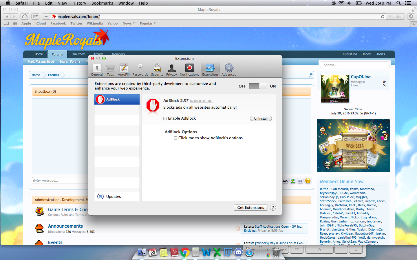Image resolution: width=417 pixels, height=260 pixels.
Task: Click the Share button in Safari toolbar
Action: coord(36,16)
